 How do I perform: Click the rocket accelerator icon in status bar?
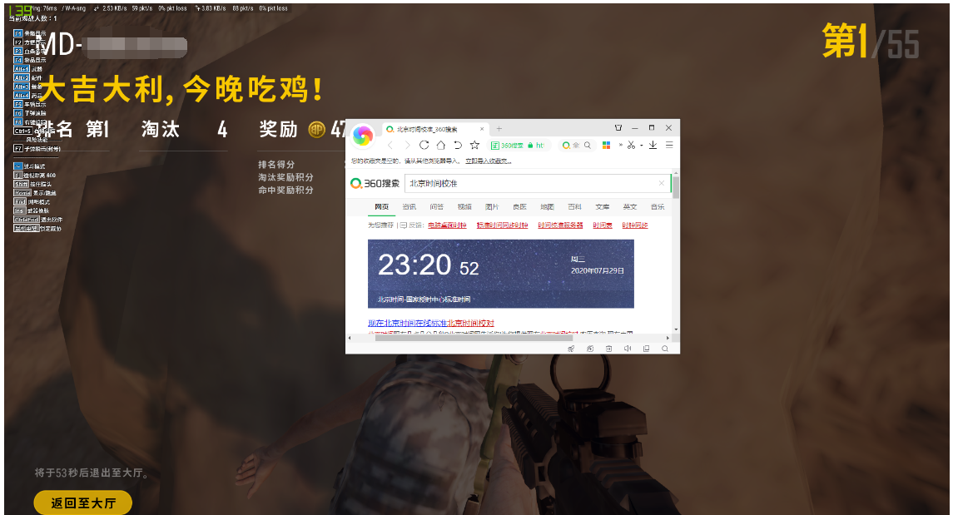pos(571,349)
